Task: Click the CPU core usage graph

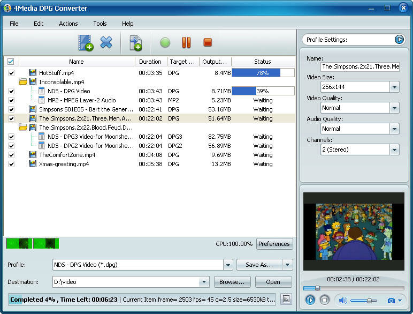Action: (x=33, y=243)
